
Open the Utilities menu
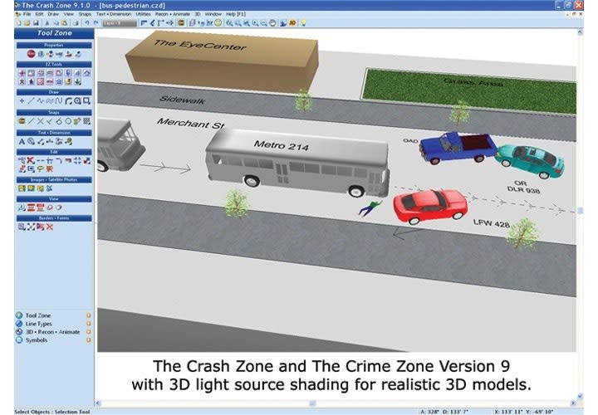142,15
